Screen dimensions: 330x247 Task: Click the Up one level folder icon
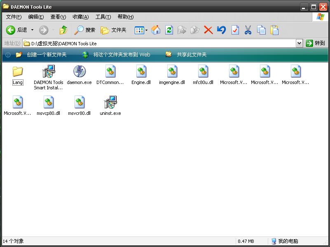tap(63, 30)
